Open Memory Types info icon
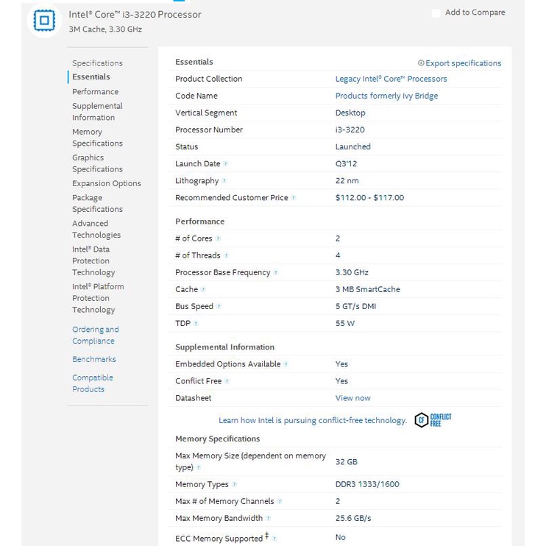The height and width of the screenshot is (546, 546). coord(234,484)
